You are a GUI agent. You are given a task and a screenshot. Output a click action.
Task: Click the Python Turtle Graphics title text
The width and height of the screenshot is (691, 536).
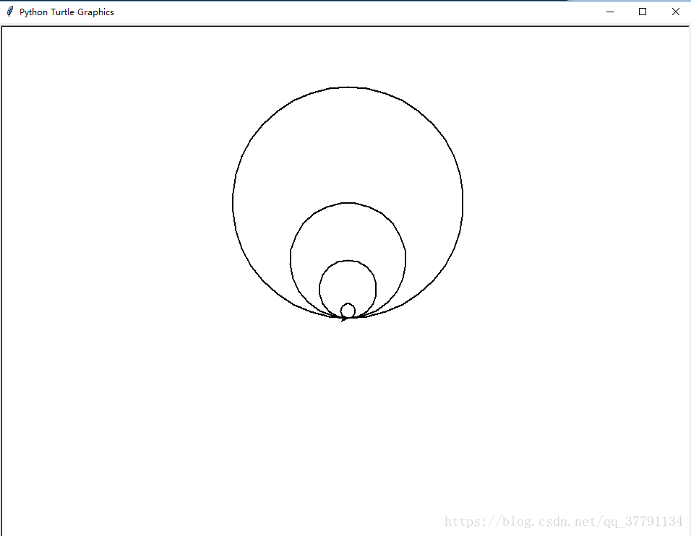click(66, 12)
